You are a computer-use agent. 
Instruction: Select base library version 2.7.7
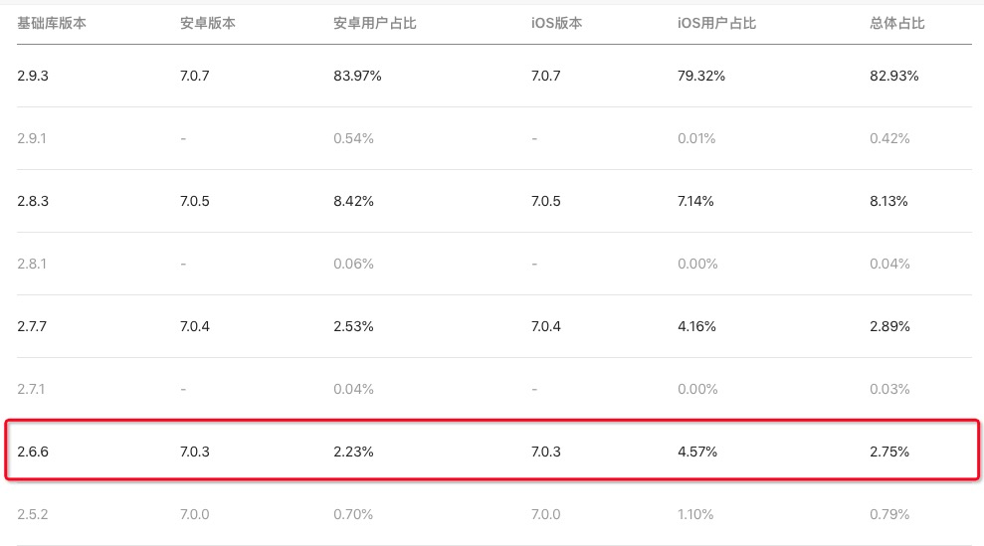pyautogui.click(x=33, y=326)
